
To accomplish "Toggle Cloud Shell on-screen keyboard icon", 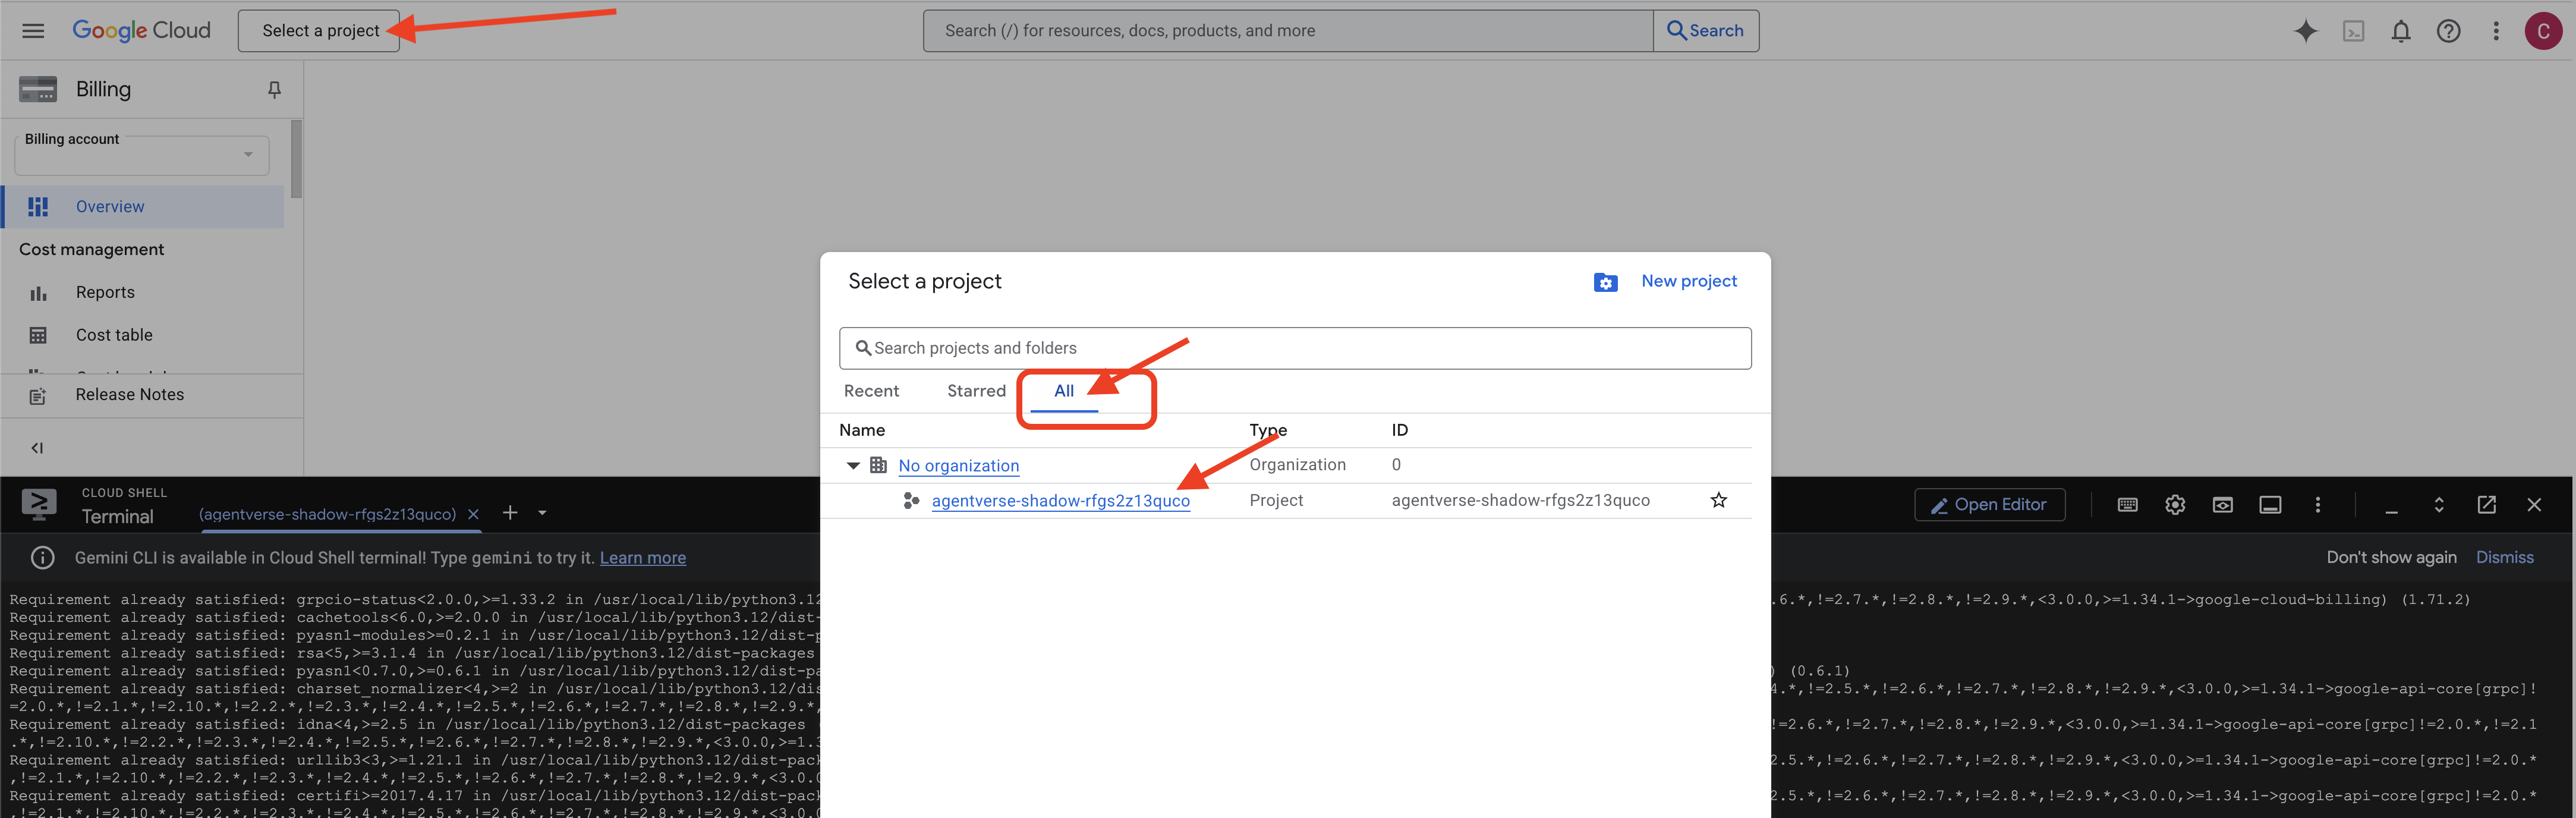I will (x=2127, y=505).
